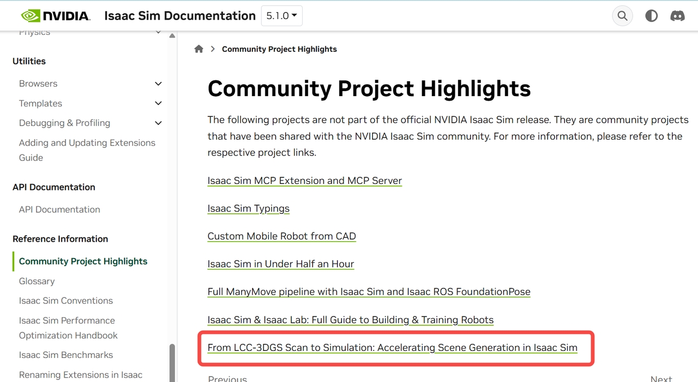Open the Discord community icon
Image resolution: width=698 pixels, height=382 pixels.
point(677,16)
